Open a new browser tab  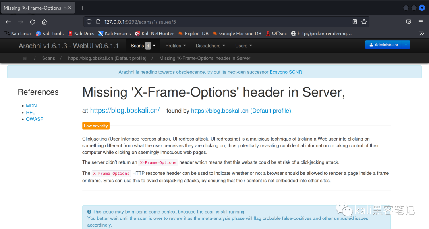[82, 8]
